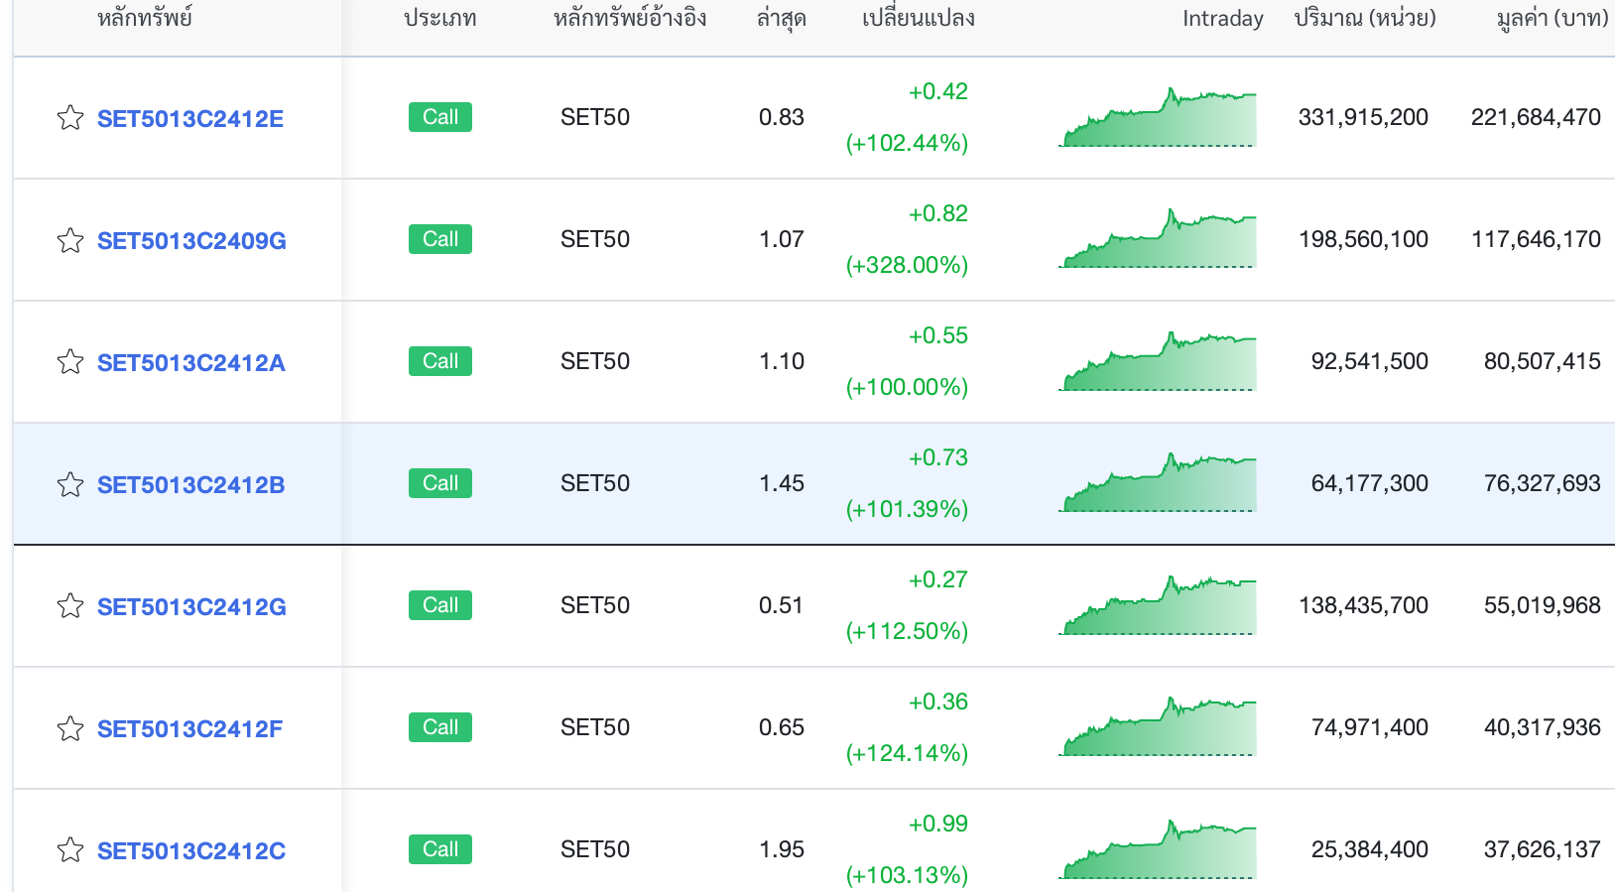
Task: Sort by เปลี่ยนแปลง column header
Action: tap(919, 18)
